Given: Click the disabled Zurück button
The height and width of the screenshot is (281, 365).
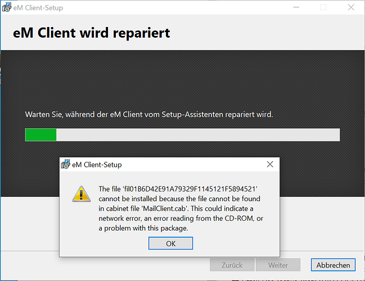Looking at the screenshot, I should point(232,265).
